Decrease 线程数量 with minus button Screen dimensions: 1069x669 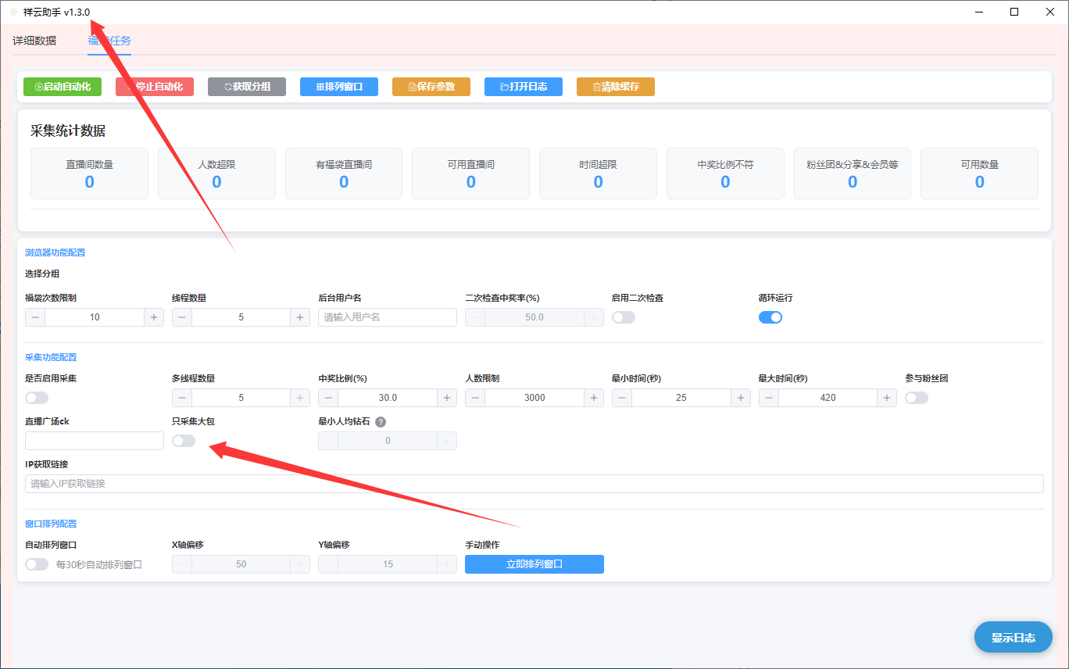coord(182,317)
